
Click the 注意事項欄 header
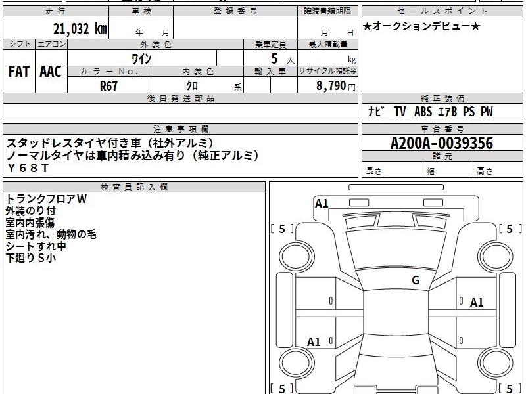pos(180,129)
